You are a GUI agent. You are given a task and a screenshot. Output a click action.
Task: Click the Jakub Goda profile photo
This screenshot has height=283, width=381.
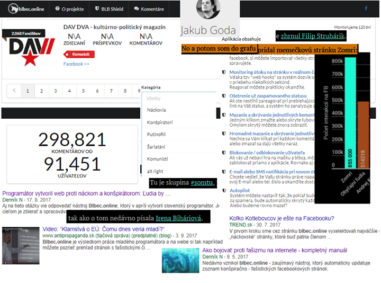[x=208, y=9]
